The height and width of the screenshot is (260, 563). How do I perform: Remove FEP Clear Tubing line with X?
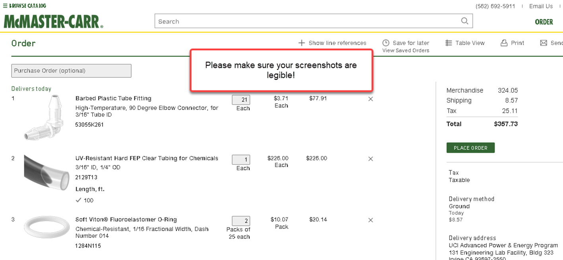click(x=371, y=159)
